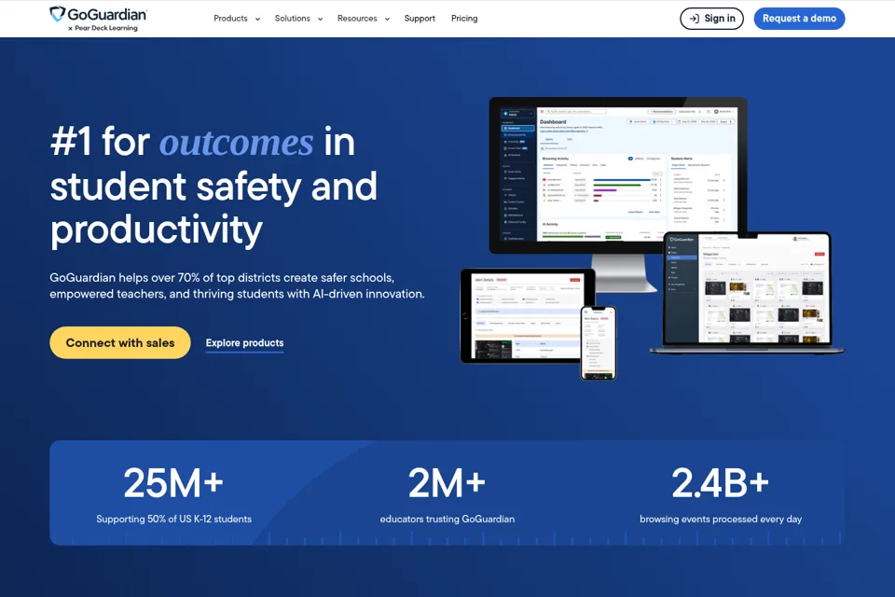Click 'browsing events processed every day'
The image size is (895, 597).
721,519
